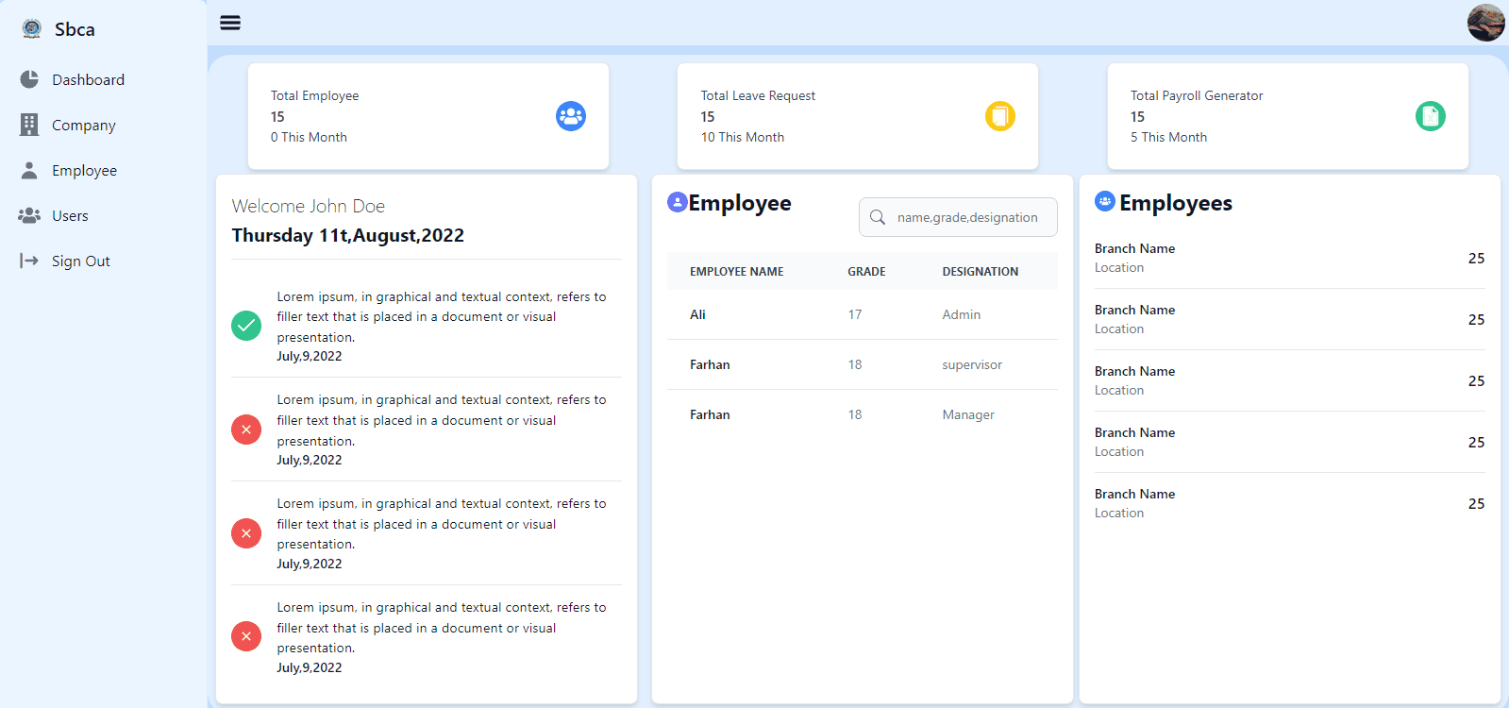Select Users in the sidebar
Screen dimensions: 1509x708
pos(70,215)
